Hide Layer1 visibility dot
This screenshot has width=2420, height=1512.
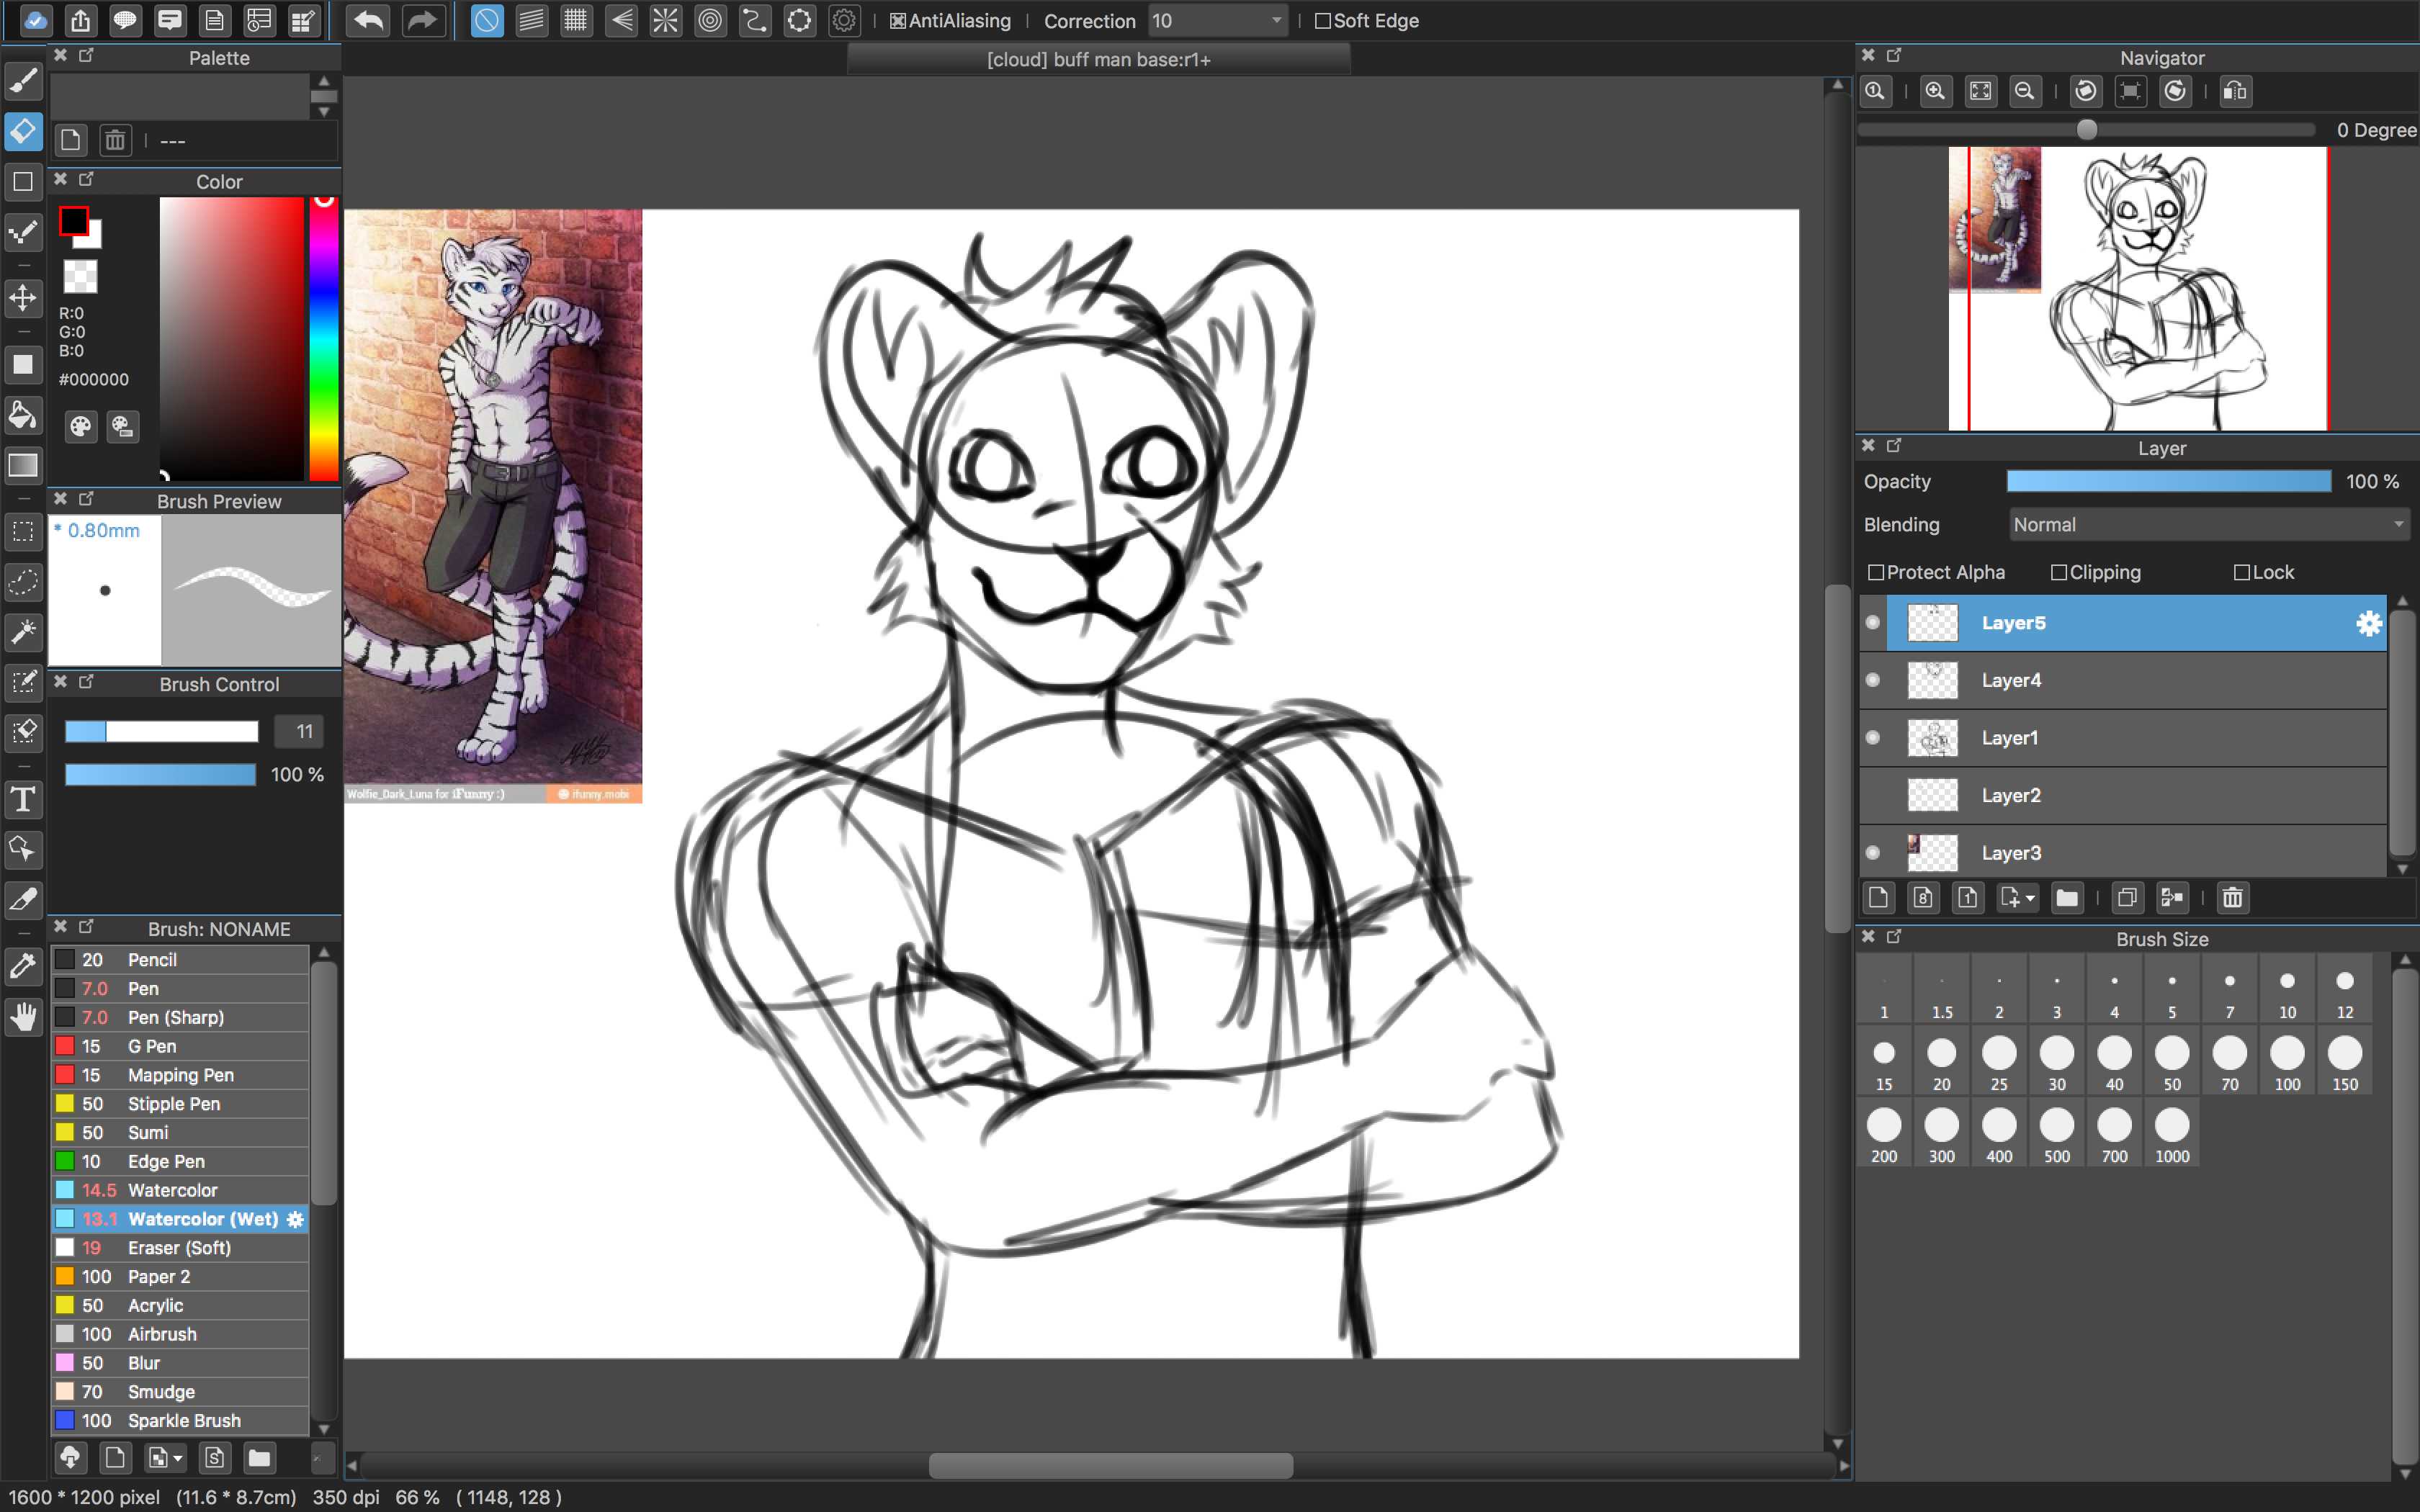[1873, 737]
